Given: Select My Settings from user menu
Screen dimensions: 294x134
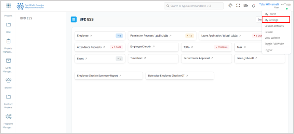Looking at the screenshot, I should coord(271,20).
